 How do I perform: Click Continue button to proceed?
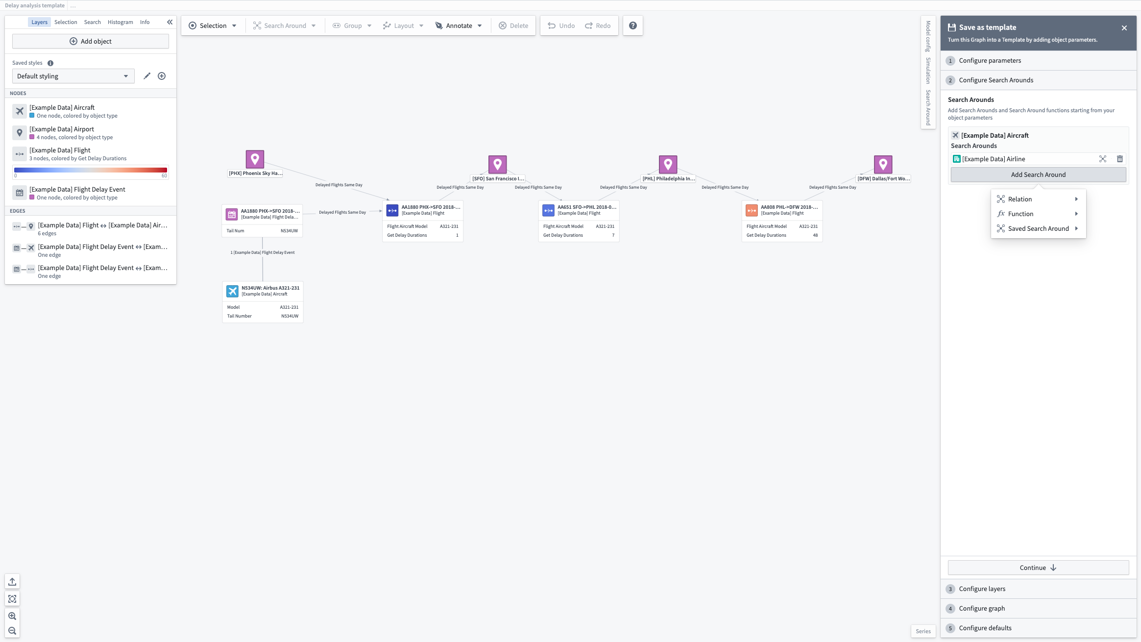coord(1038,567)
